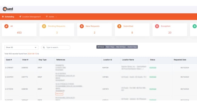Screen dimensions: 197x111
Task: Click the green card icon at right edge
Action: point(195,26)
